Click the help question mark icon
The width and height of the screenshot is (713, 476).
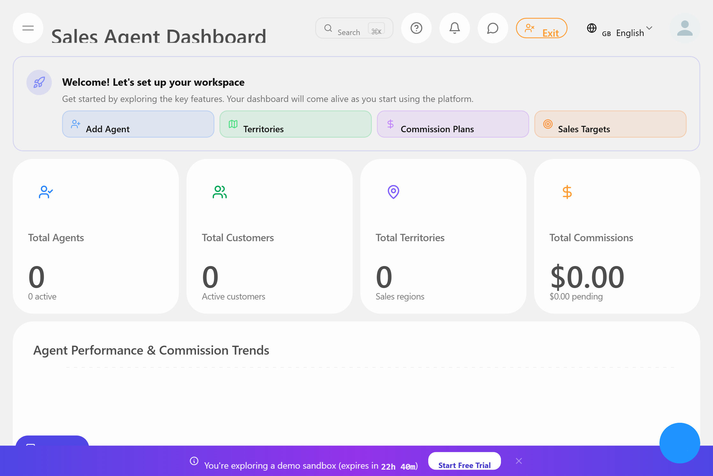(416, 28)
